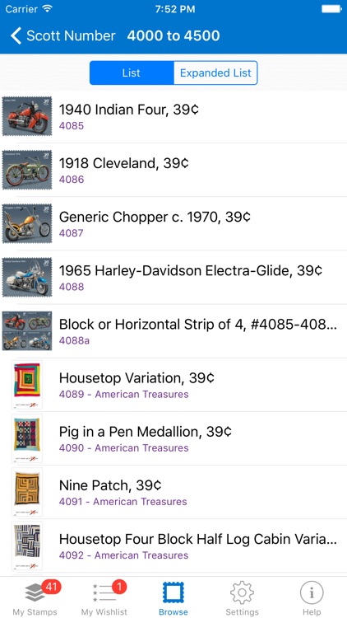This screenshot has height=618, width=347.
Task: Tap the Pig in a Pen Medallion thumbnail
Action: tap(27, 438)
